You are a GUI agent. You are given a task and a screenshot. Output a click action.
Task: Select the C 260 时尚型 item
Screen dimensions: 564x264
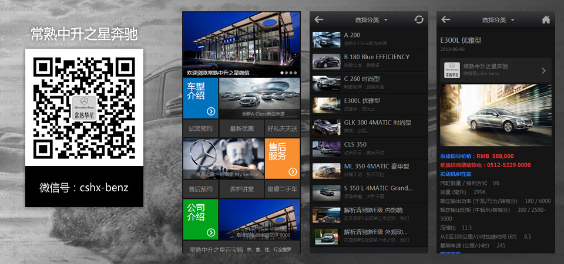coord(369,83)
